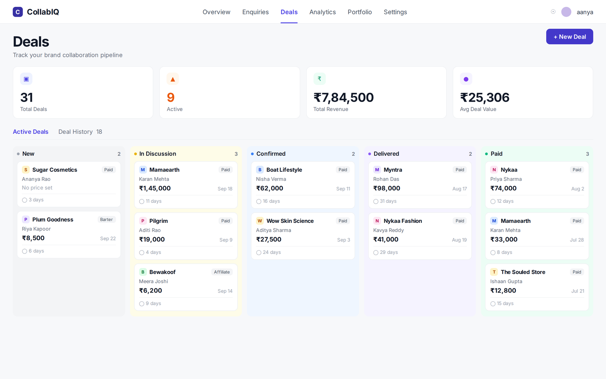Viewport: 606px width, 379px height.
Task: Click the clock icon beside 31 days
Action: coord(376,202)
